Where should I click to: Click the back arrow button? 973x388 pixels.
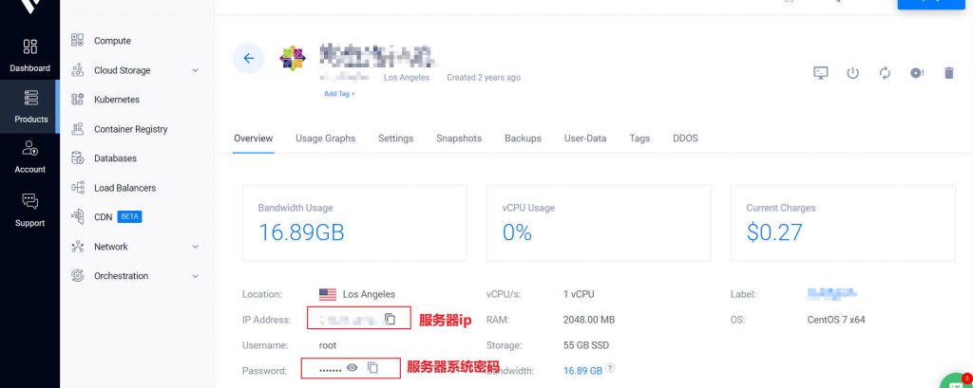(248, 58)
